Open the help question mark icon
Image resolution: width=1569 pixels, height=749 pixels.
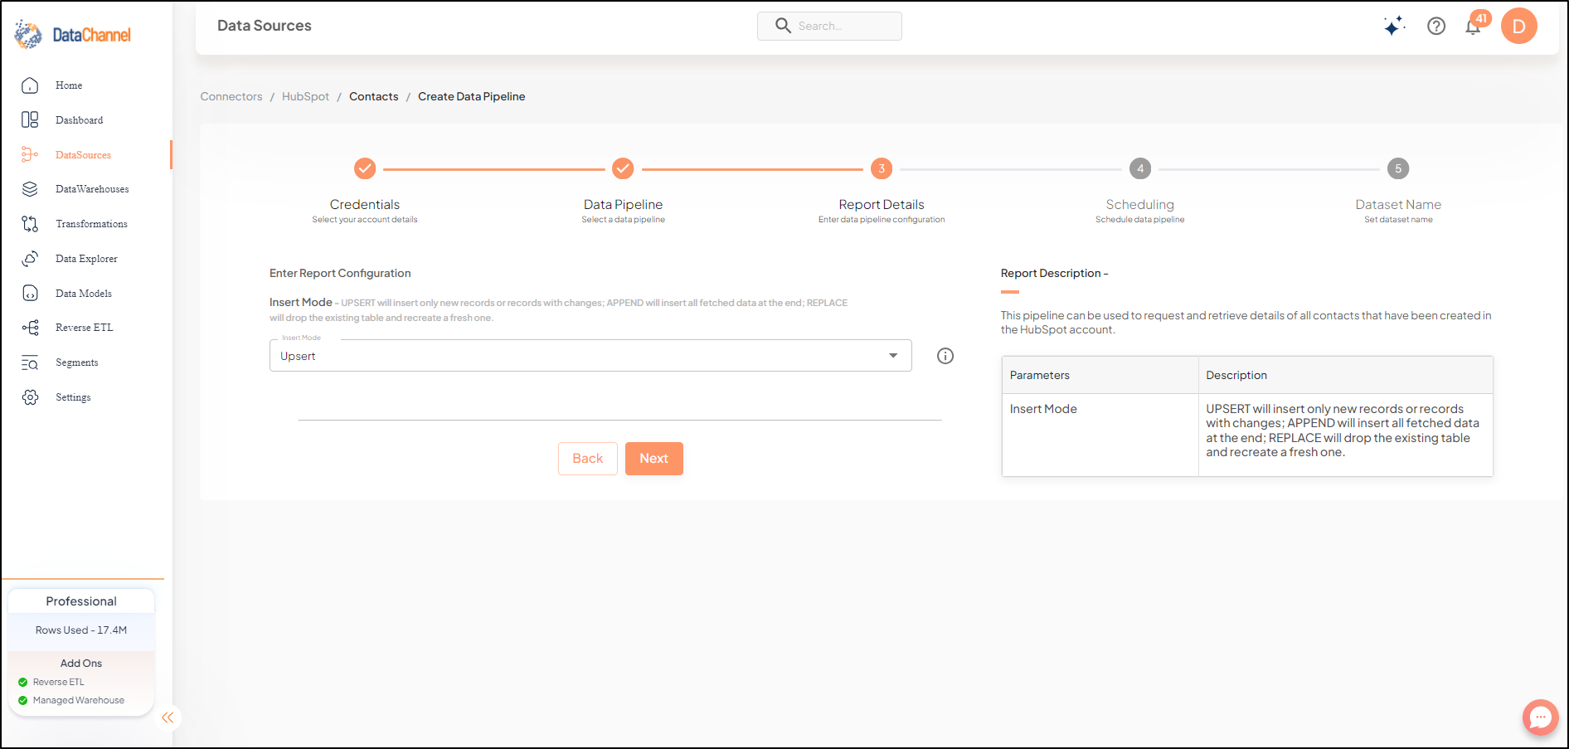click(x=1436, y=26)
